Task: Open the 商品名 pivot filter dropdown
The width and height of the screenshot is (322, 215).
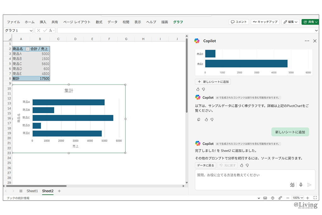Action: coord(27,49)
